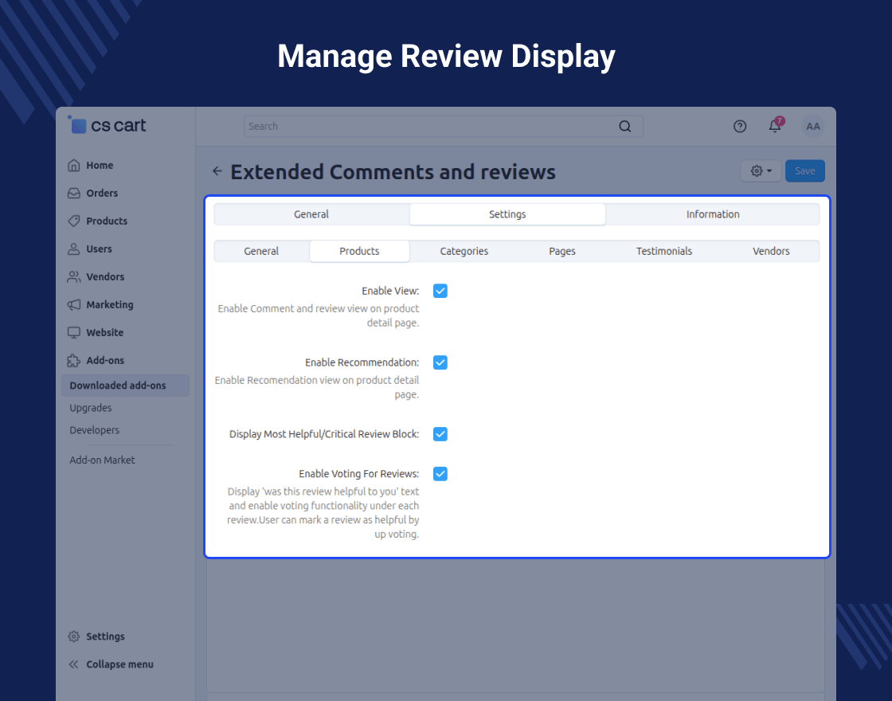Switch to the Information tab

point(712,214)
